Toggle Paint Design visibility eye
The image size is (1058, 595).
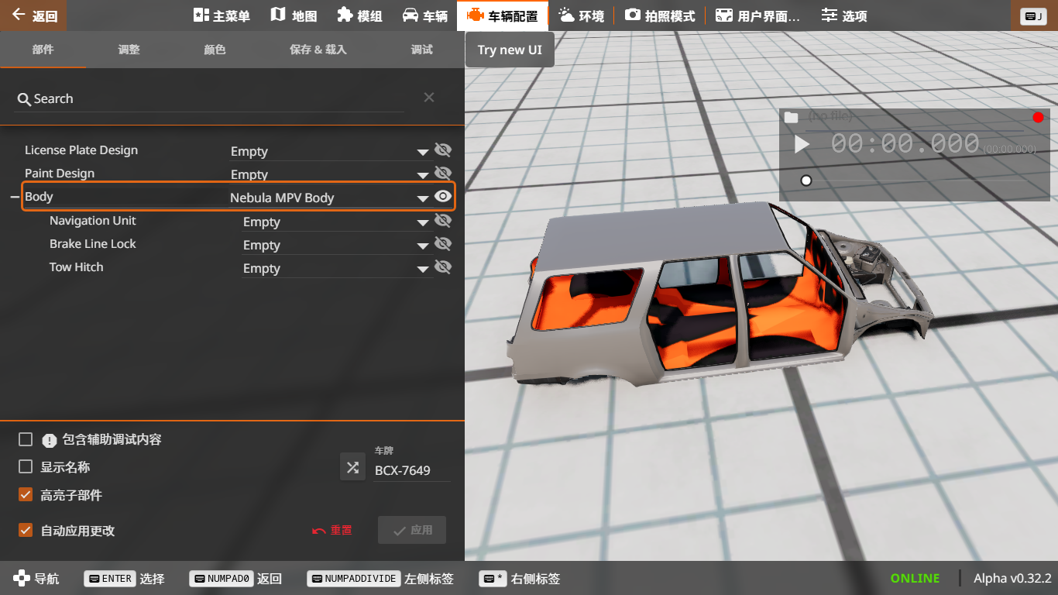pos(443,173)
